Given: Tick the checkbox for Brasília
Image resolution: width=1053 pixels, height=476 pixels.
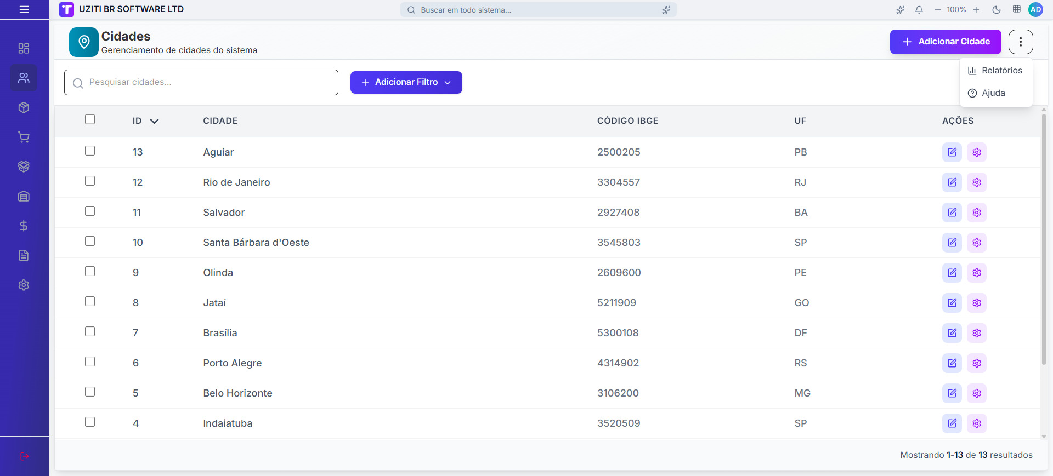Looking at the screenshot, I should pyautogui.click(x=90, y=331).
